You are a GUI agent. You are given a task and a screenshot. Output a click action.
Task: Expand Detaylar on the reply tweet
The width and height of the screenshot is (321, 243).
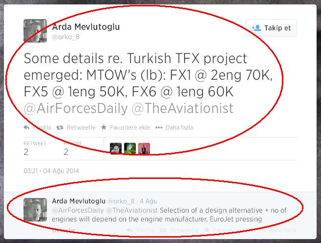64,230
